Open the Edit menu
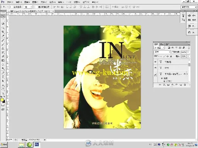Image resolution: width=198 pixels, height=148 pixels. [19, 2]
